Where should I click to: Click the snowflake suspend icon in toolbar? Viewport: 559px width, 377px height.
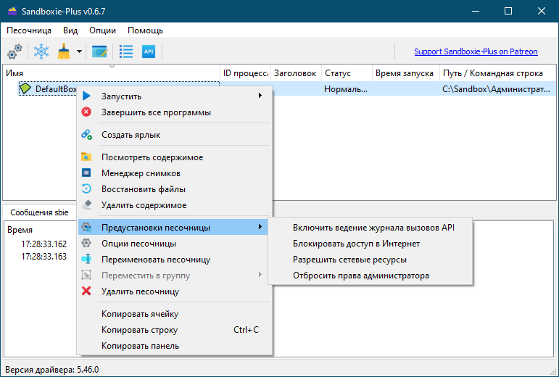coord(41,51)
